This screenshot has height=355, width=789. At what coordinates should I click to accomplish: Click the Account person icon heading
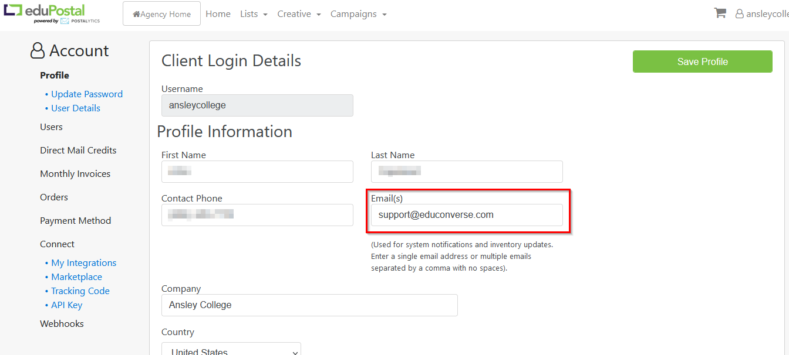coord(38,51)
